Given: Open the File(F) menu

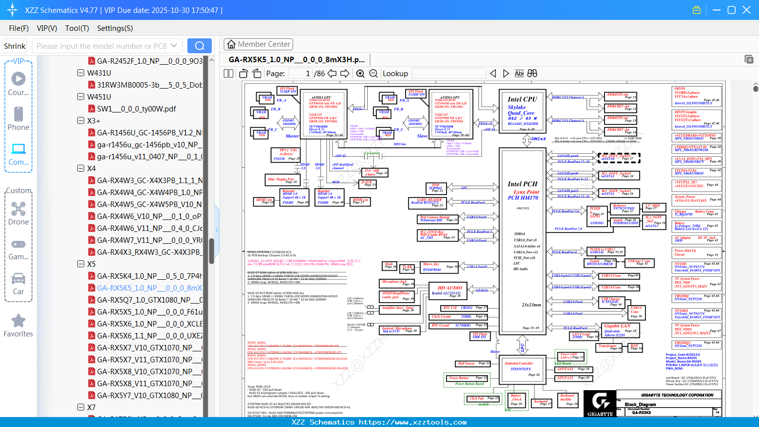Looking at the screenshot, I should pos(19,28).
